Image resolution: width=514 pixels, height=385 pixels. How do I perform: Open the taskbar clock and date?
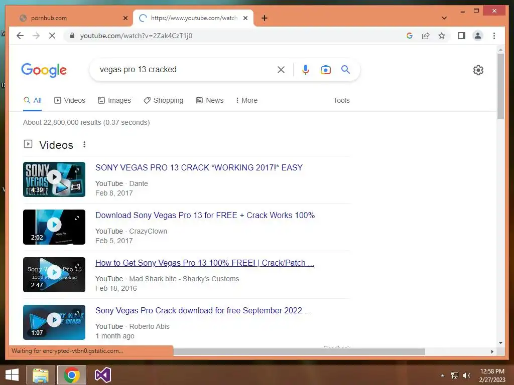(x=492, y=375)
